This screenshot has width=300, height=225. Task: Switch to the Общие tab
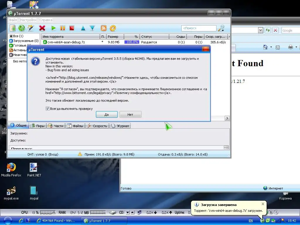pyautogui.click(x=18, y=125)
